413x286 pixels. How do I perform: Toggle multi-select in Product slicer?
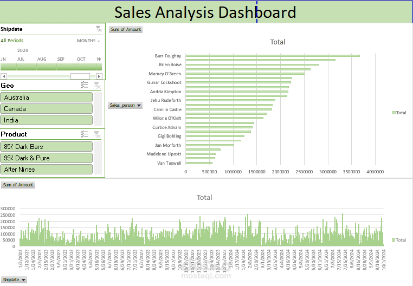(x=85, y=134)
